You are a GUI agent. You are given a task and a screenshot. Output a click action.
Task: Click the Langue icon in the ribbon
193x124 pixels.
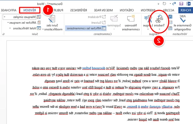[148, 19]
